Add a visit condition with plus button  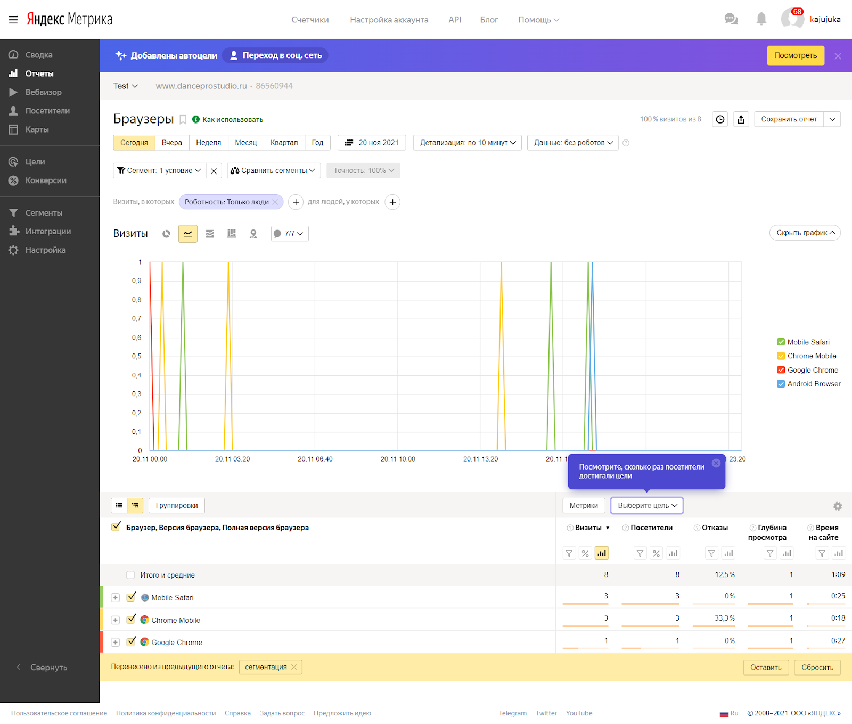(x=296, y=202)
